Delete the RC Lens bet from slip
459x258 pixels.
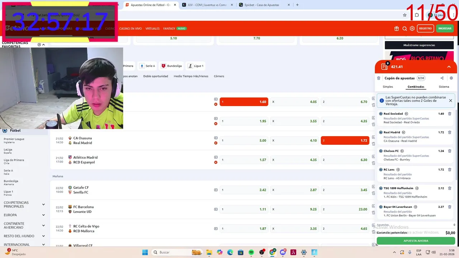click(450, 169)
